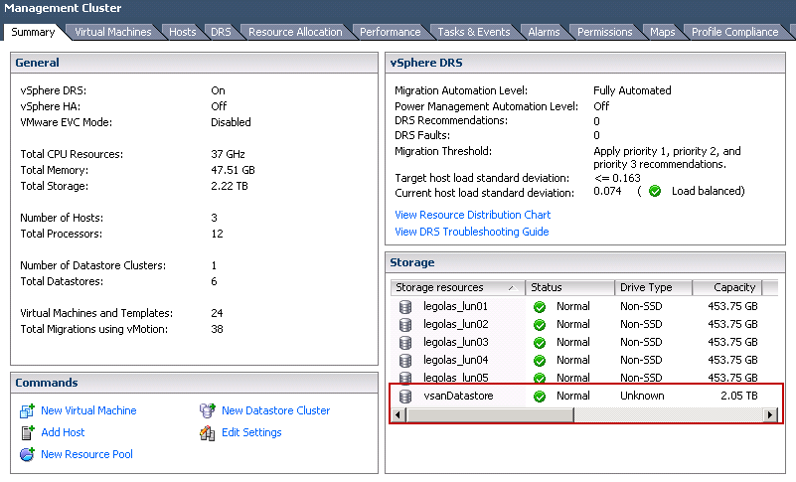Click the New Datastore Cluster icon
The width and height of the screenshot is (796, 482).
(208, 410)
